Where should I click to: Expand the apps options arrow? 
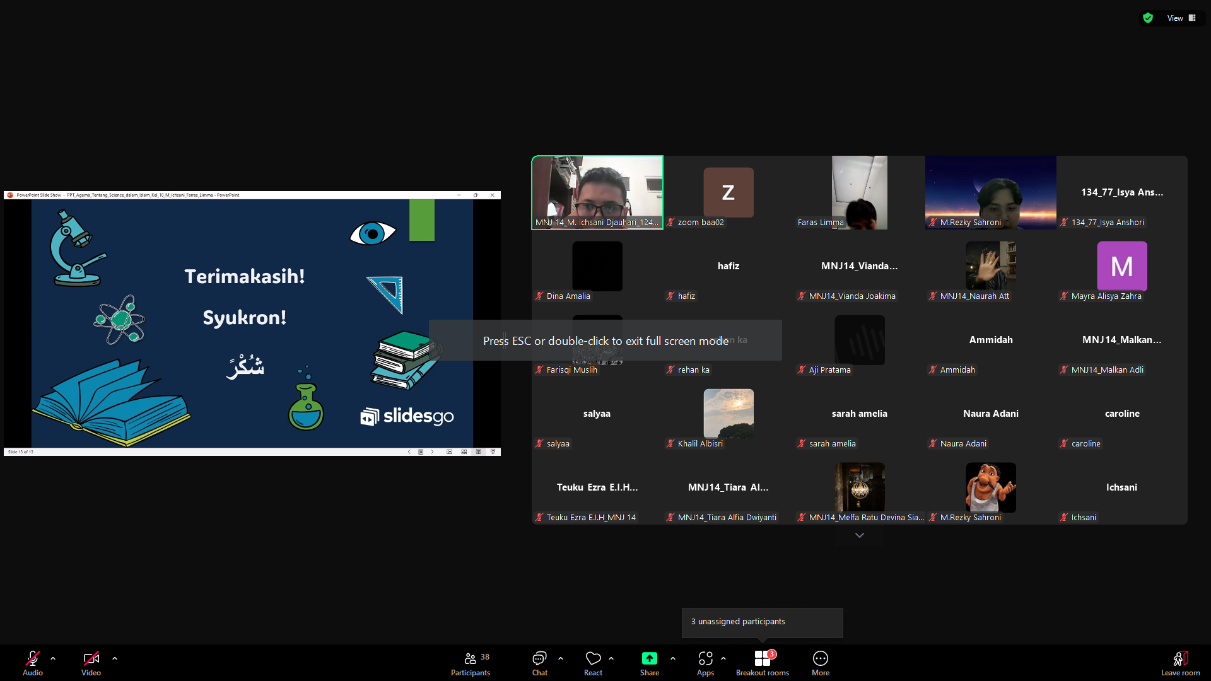(723, 658)
